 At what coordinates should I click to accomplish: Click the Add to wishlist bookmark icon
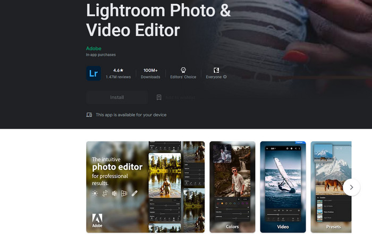click(159, 97)
